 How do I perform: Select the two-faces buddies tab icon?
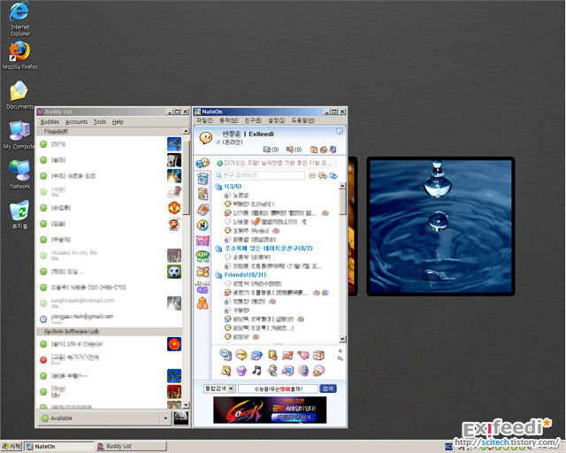click(203, 163)
